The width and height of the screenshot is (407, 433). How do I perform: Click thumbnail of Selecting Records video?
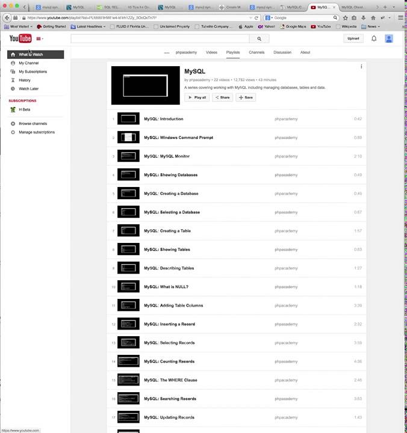[129, 342]
